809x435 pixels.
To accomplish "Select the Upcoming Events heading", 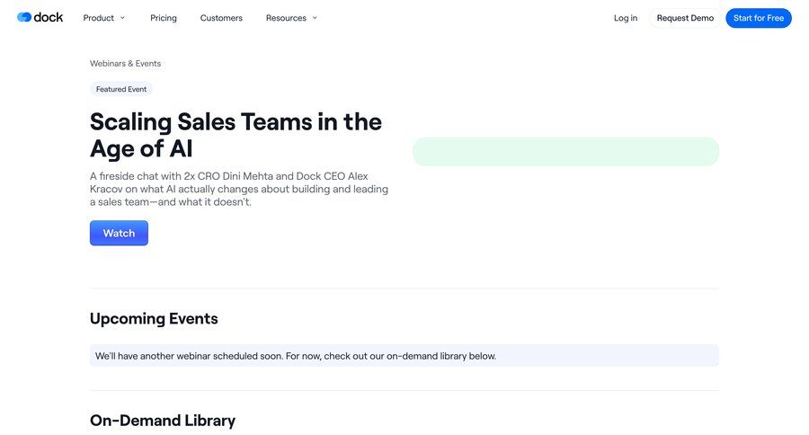I will click(154, 318).
